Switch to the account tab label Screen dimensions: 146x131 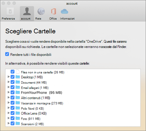pyautogui.click(x=26, y=19)
